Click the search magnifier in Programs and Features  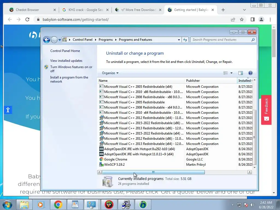tap(253, 40)
